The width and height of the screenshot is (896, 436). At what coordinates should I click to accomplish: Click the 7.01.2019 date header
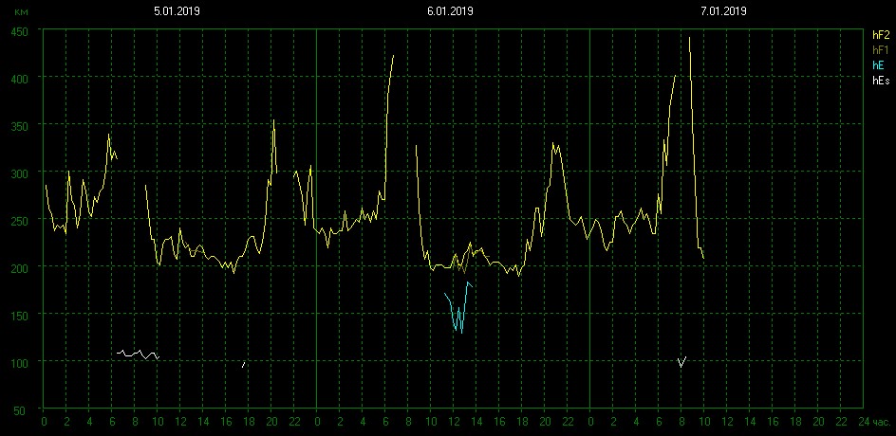tap(723, 11)
